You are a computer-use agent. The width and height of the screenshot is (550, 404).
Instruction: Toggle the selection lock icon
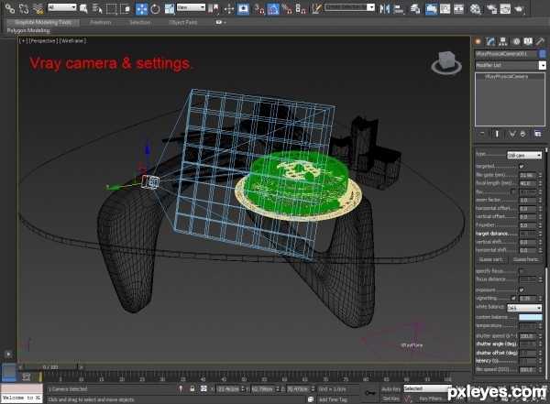(x=192, y=388)
